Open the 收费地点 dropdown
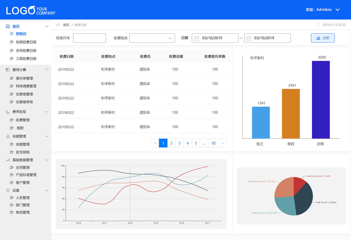 pyautogui.click(x=152, y=38)
